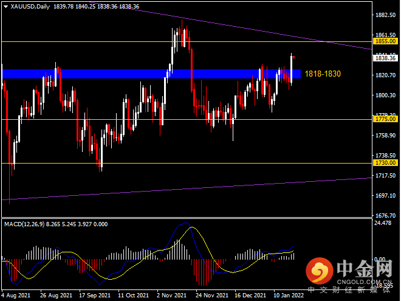The width and height of the screenshot is (401, 301).
Task: Select the 1676.70 price scale value
Action: click(x=385, y=216)
